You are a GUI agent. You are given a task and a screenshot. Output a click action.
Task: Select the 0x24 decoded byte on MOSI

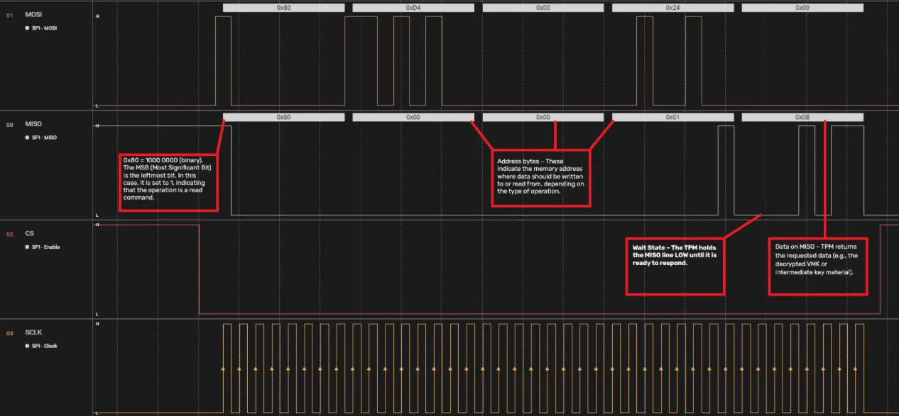pos(672,8)
